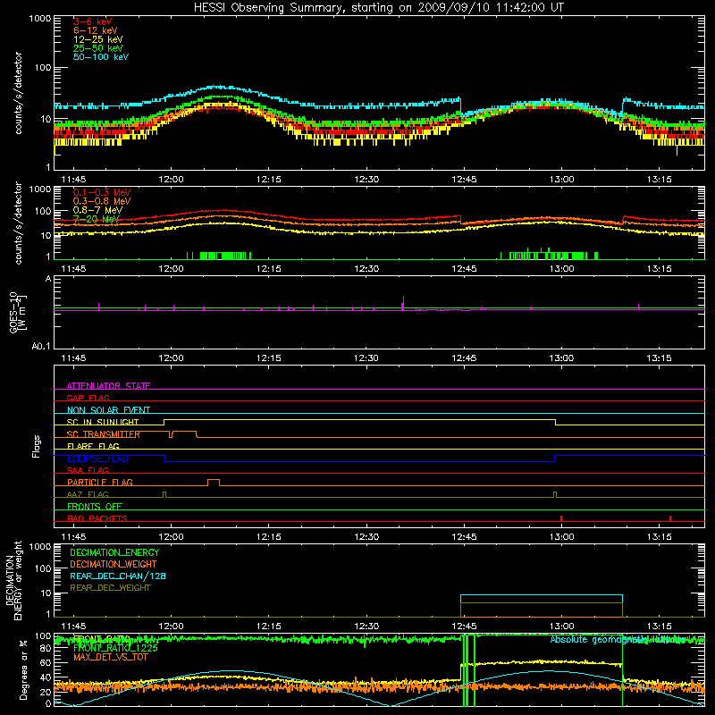Click the Absolute geomagnetic latitude label
This screenshot has height=715, width=715.
coord(618,640)
